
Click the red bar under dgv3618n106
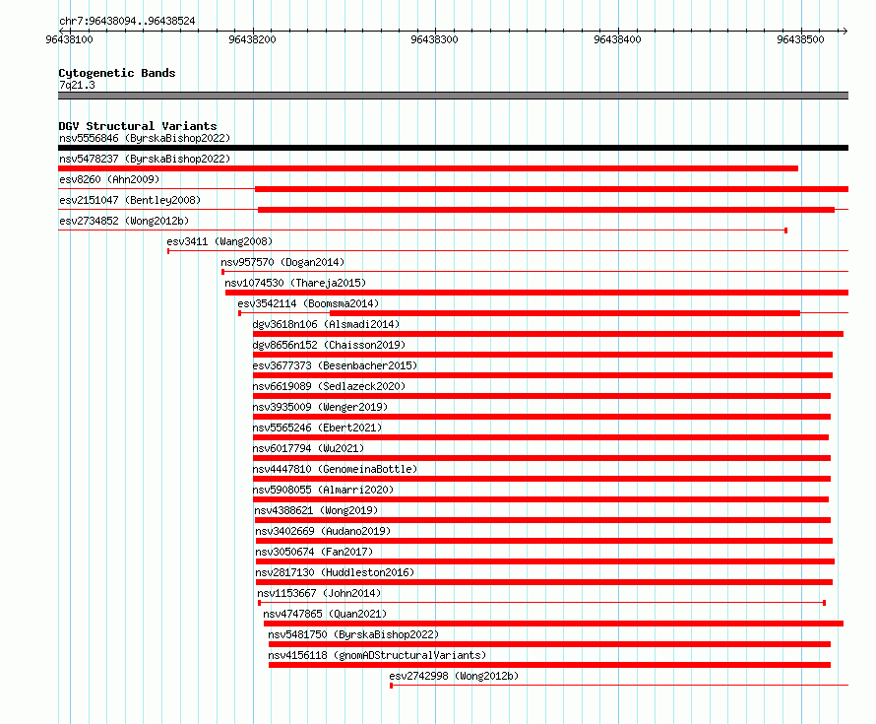tap(548, 334)
